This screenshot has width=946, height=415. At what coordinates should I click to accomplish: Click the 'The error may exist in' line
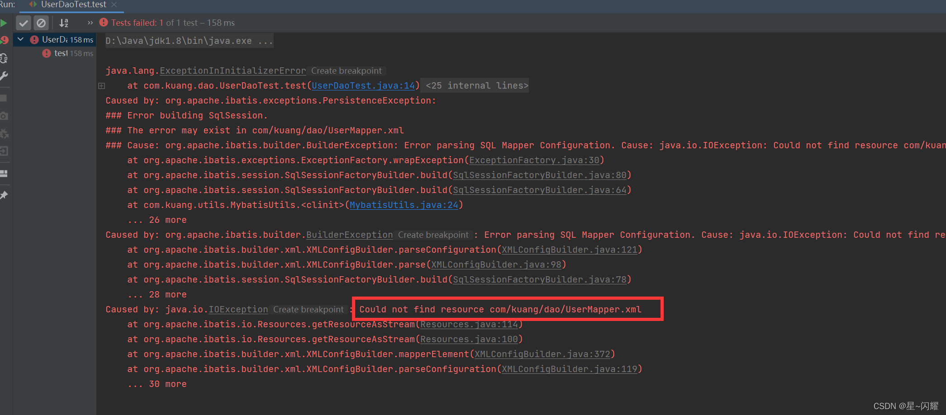(255, 131)
